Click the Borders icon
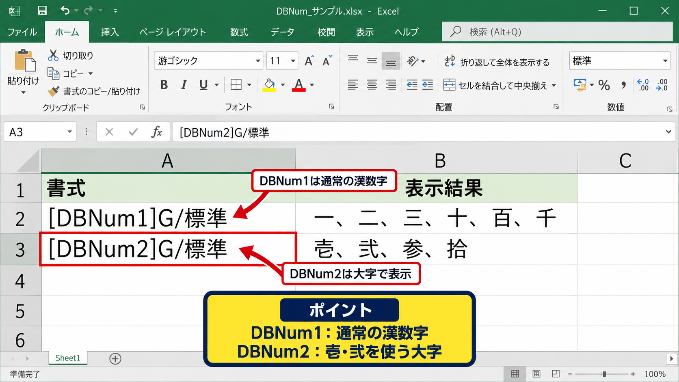The height and width of the screenshot is (382, 679). click(x=236, y=84)
